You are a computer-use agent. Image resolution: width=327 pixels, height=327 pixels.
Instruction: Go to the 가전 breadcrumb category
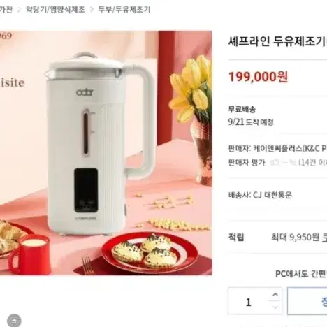click(x=6, y=10)
